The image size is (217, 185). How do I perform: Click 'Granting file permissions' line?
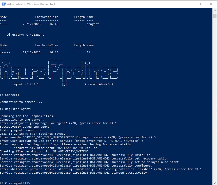click(45, 151)
